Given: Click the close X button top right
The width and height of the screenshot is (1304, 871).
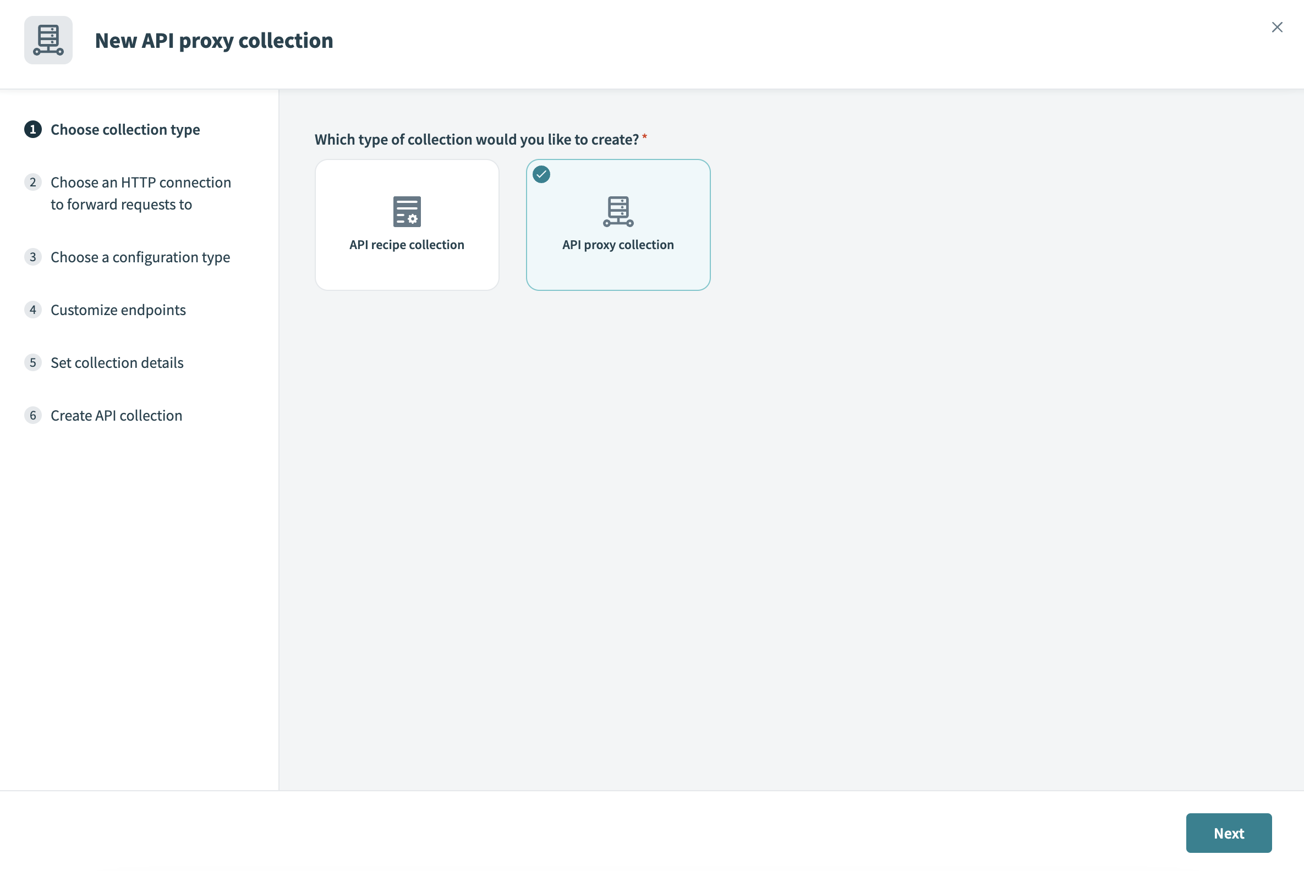Looking at the screenshot, I should [1278, 27].
